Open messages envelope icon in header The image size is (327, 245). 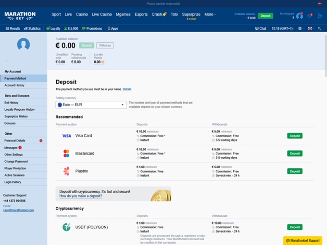310,16
